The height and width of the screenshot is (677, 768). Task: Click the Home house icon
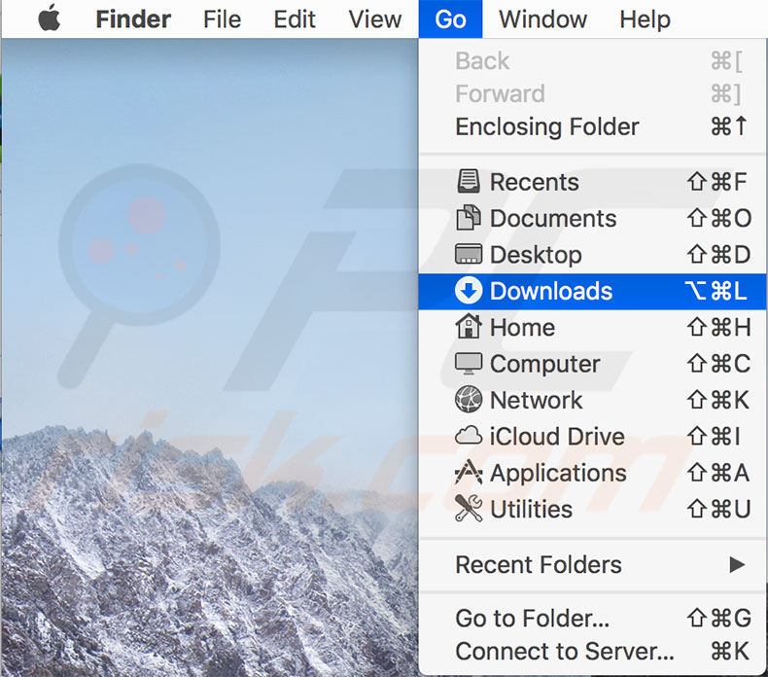point(469,327)
